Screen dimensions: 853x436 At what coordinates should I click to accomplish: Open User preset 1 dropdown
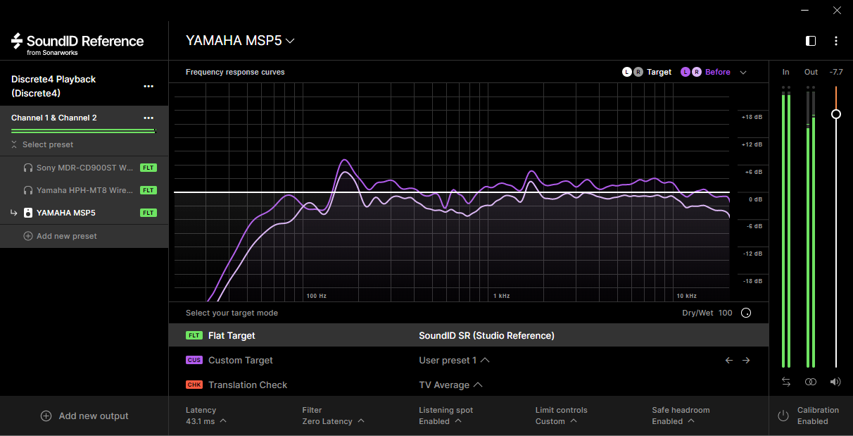454,361
